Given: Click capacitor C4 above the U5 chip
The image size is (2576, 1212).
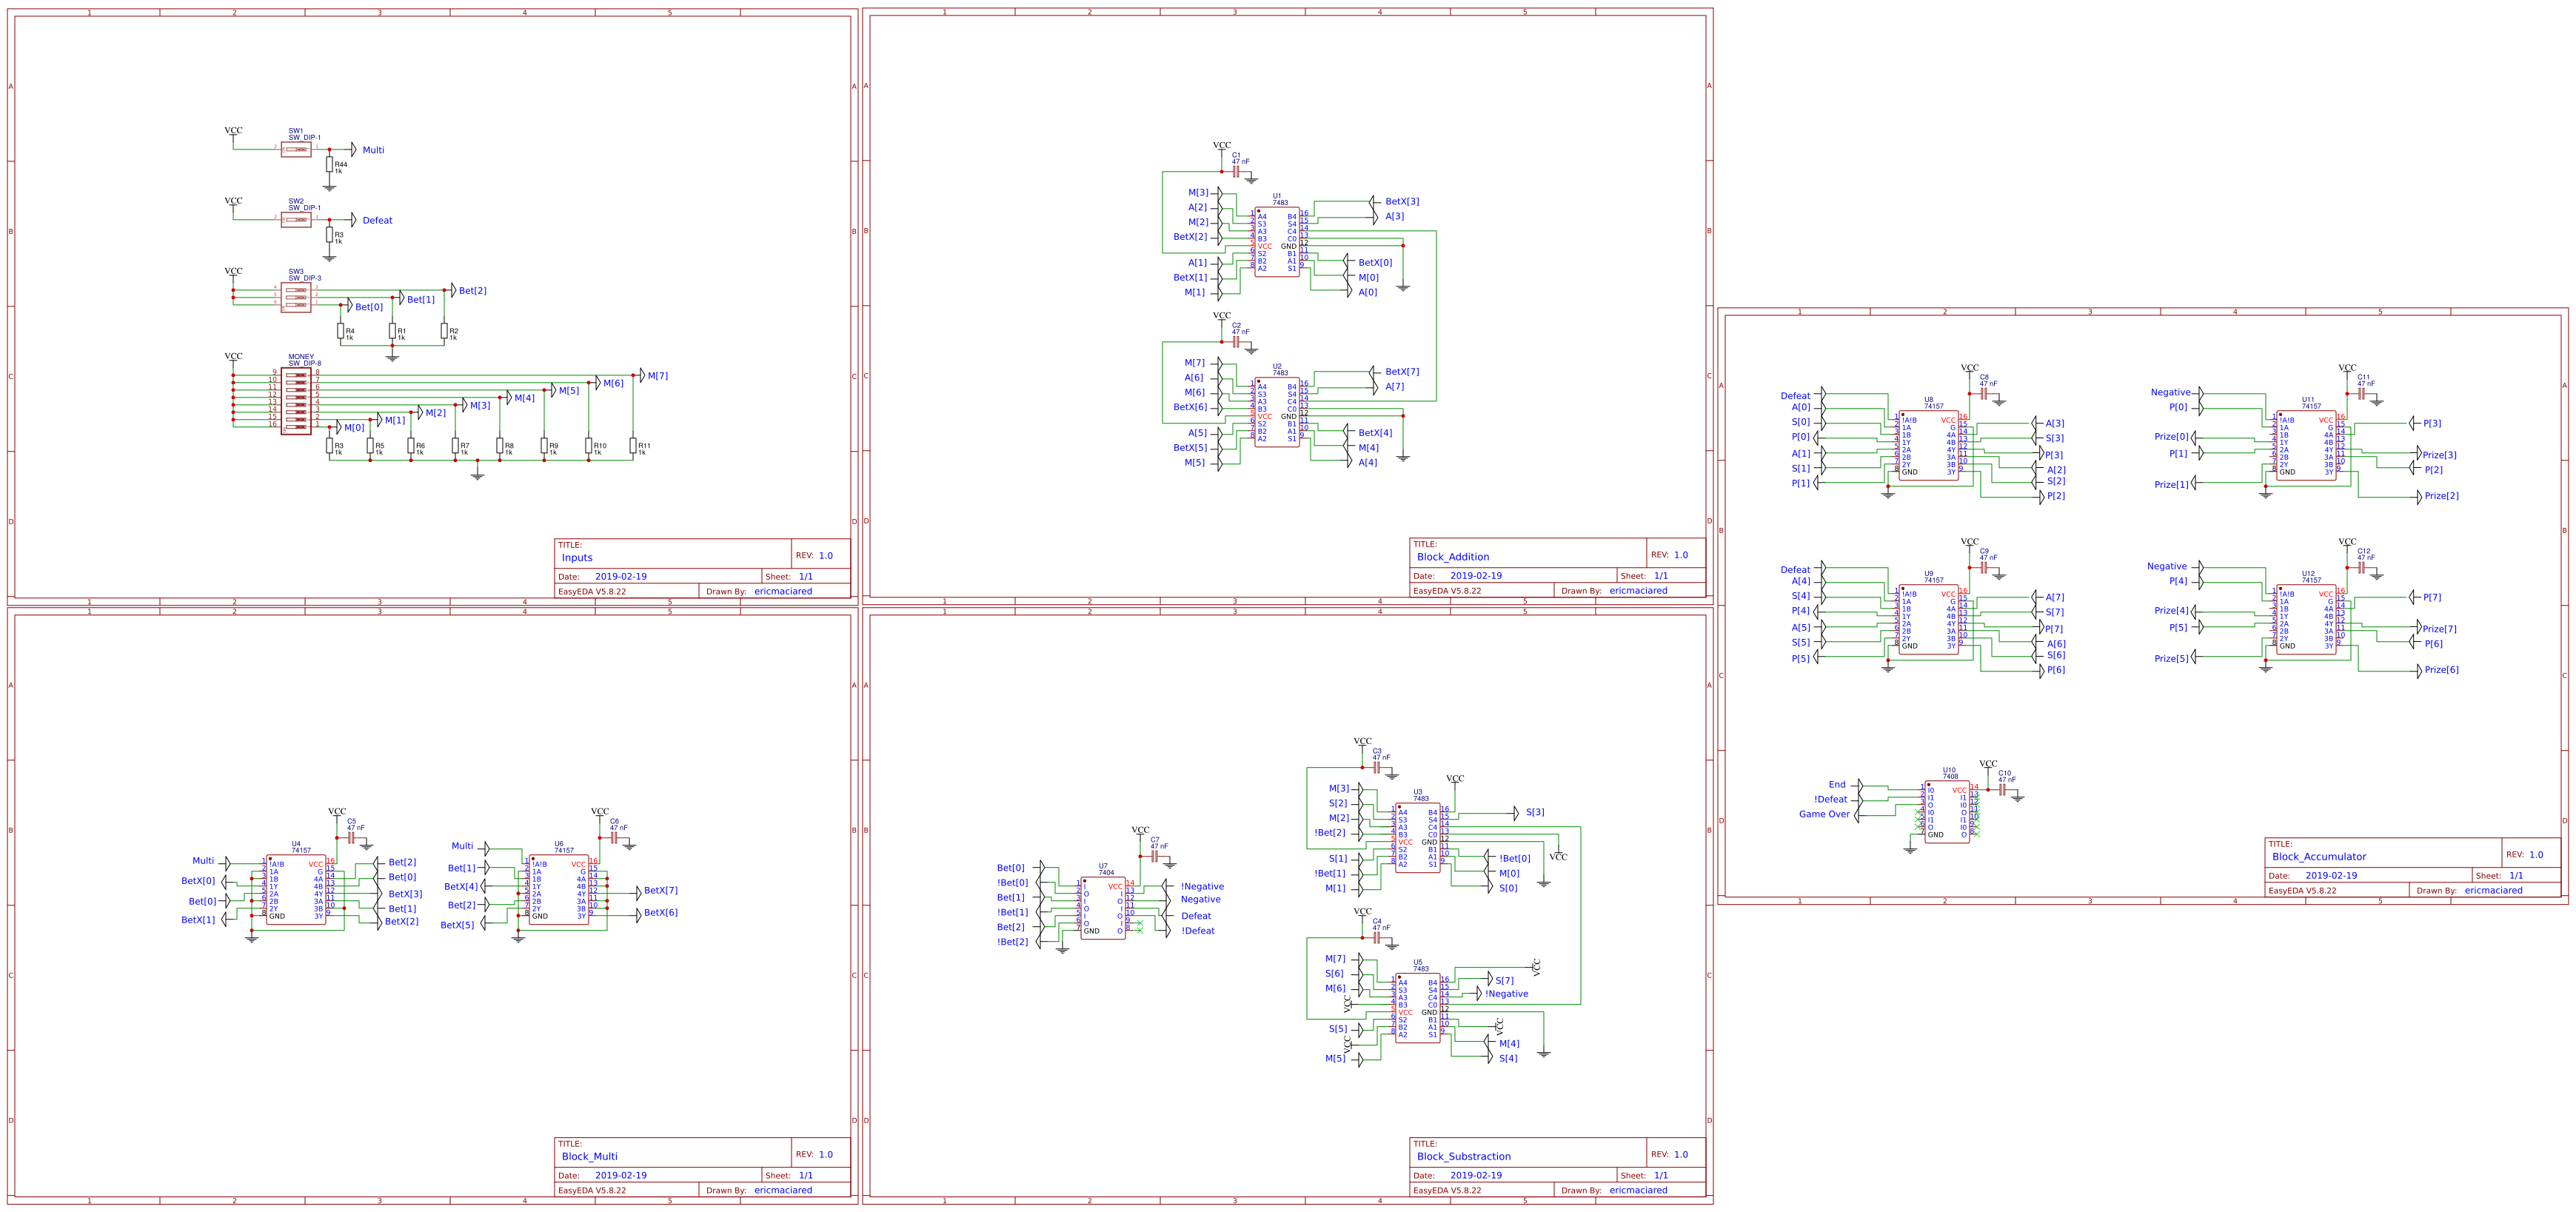Looking at the screenshot, I should pos(1378,938).
